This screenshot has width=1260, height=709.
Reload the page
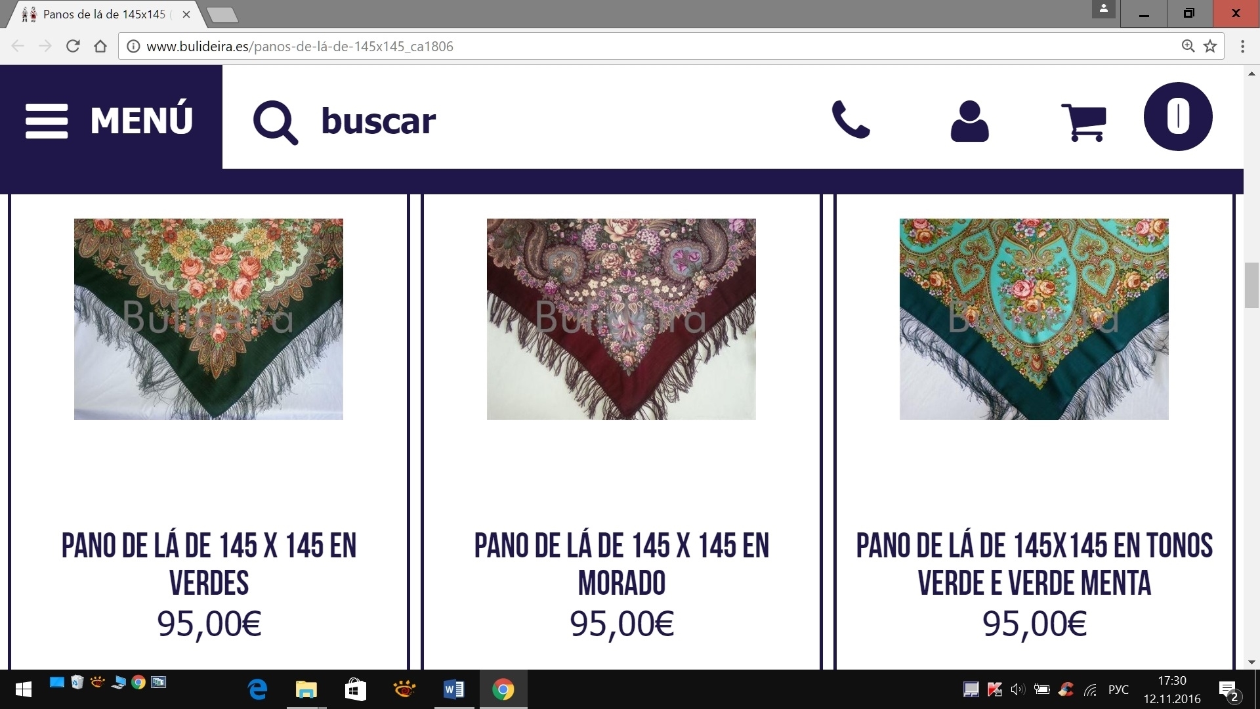[x=73, y=46]
